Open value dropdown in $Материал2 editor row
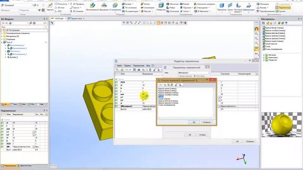The height and width of the screenshot is (170, 303). point(219,106)
